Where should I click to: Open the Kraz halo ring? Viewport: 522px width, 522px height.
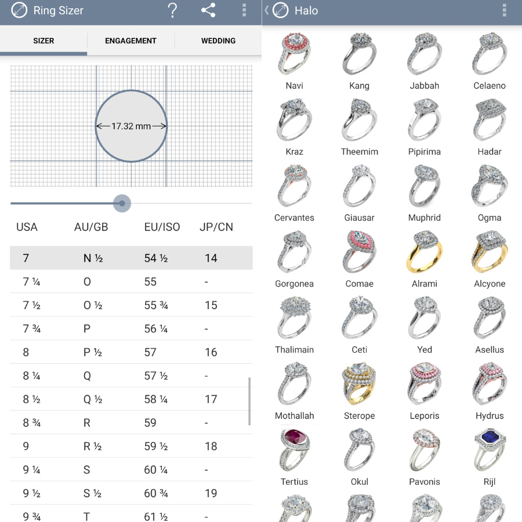[294, 127]
